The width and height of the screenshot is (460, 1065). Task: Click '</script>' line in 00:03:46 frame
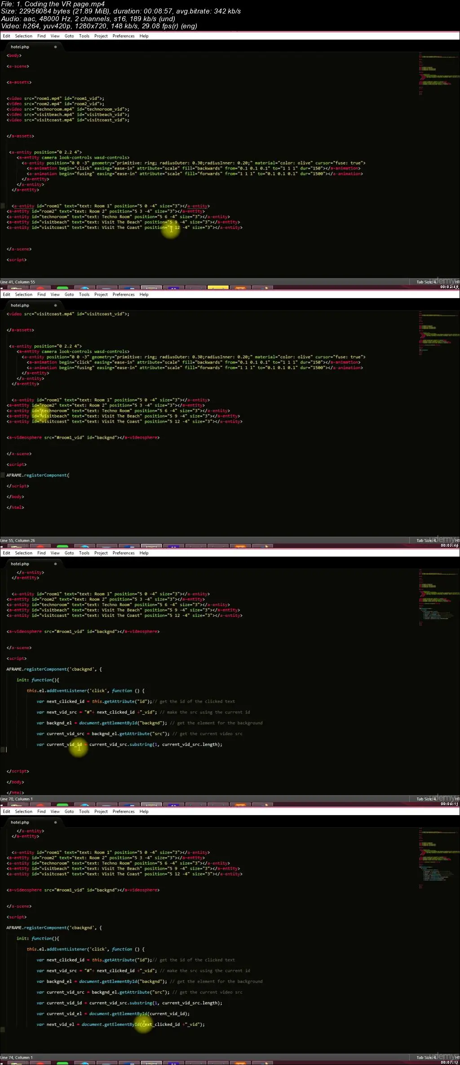coord(18,486)
